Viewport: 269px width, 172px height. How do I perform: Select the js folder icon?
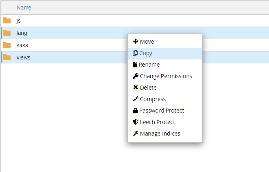(x=7, y=21)
